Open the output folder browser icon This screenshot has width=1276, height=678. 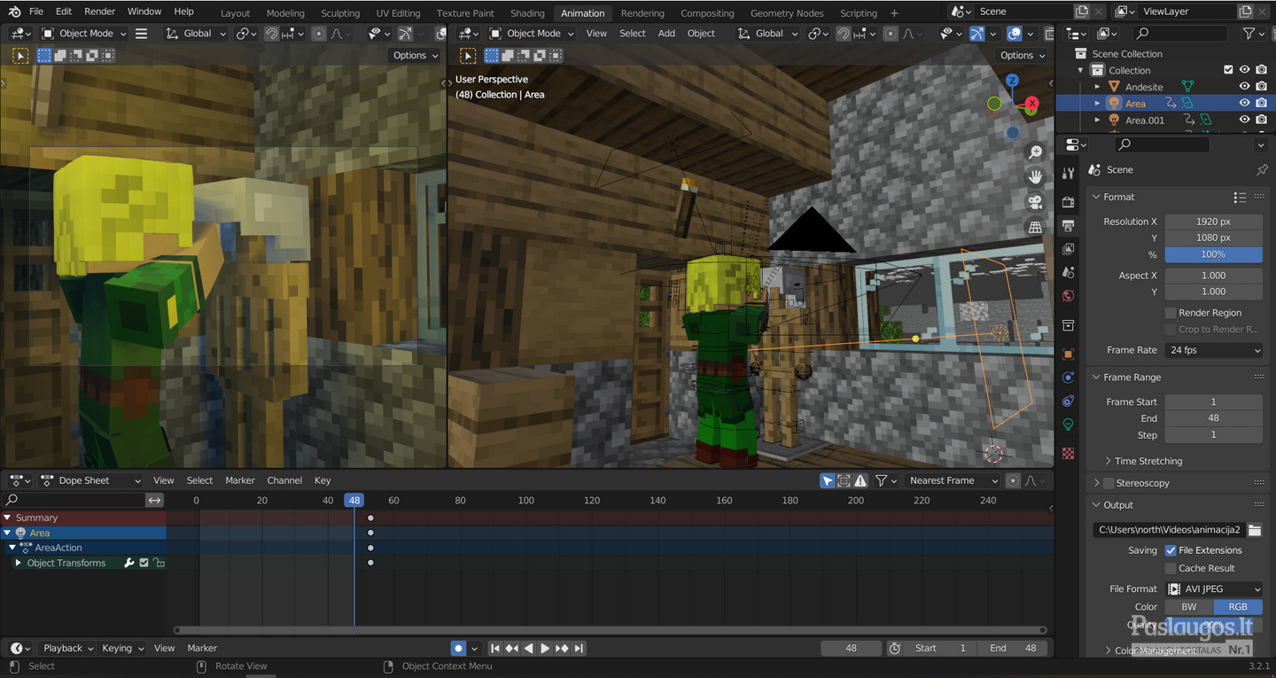click(x=1255, y=530)
